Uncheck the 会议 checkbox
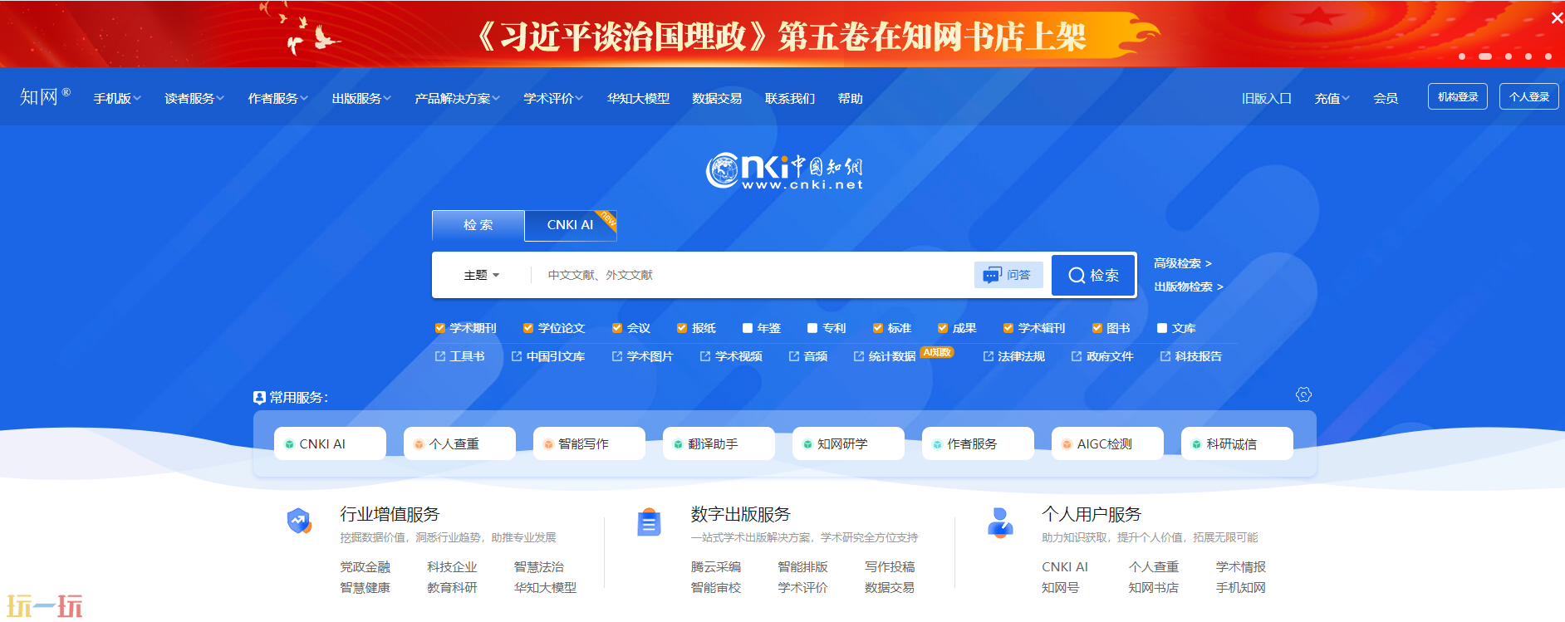1565x622 pixels. [x=617, y=328]
